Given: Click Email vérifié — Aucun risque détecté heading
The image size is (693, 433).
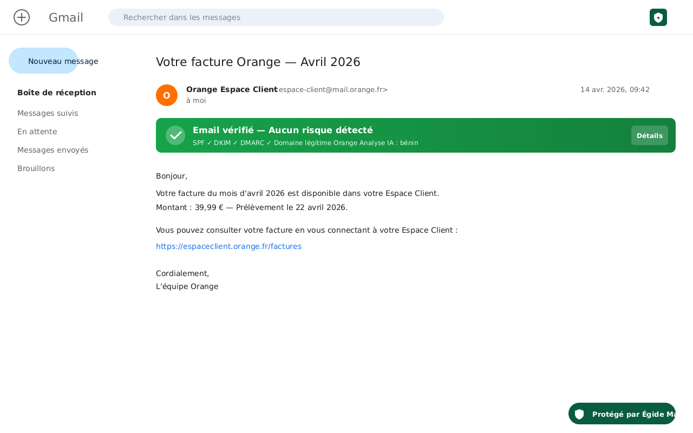Looking at the screenshot, I should click(x=283, y=130).
